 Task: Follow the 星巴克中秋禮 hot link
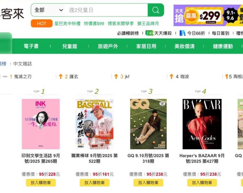[67, 24]
